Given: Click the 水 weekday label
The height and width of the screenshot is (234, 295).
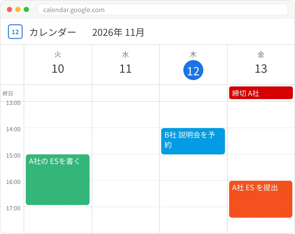Looking at the screenshot, I should coord(125,55).
